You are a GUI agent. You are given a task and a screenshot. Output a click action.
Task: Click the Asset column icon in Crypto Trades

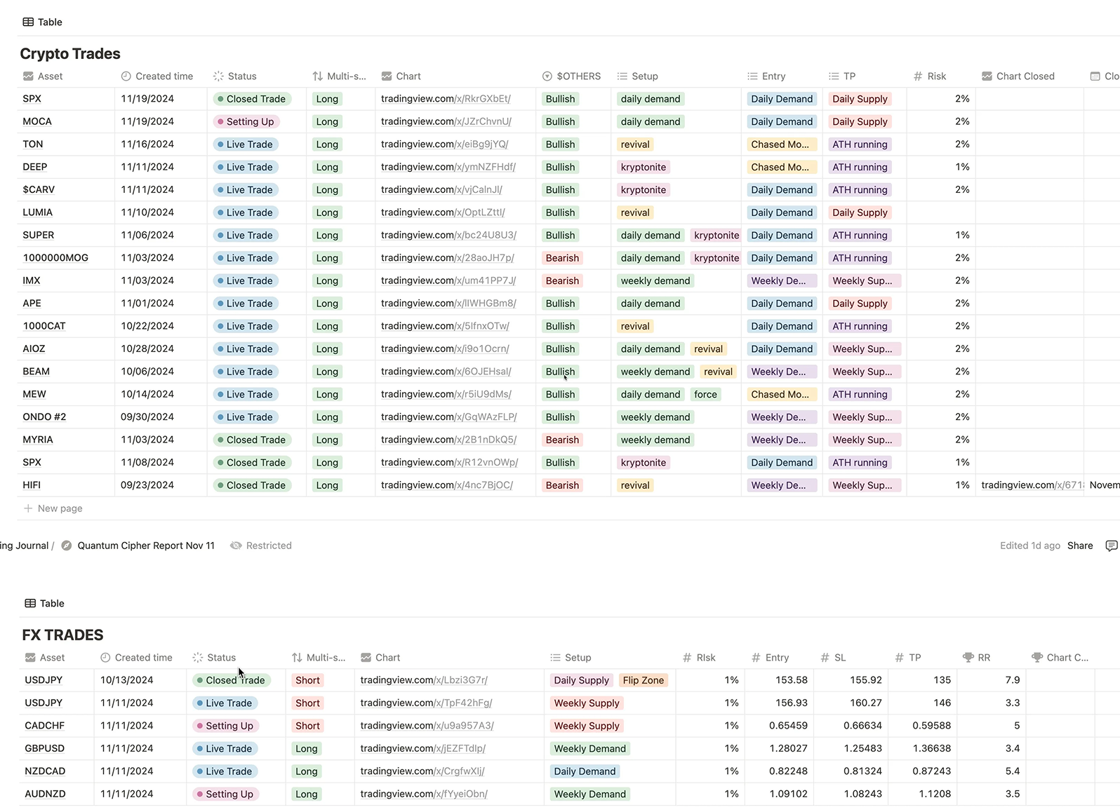[x=28, y=76]
